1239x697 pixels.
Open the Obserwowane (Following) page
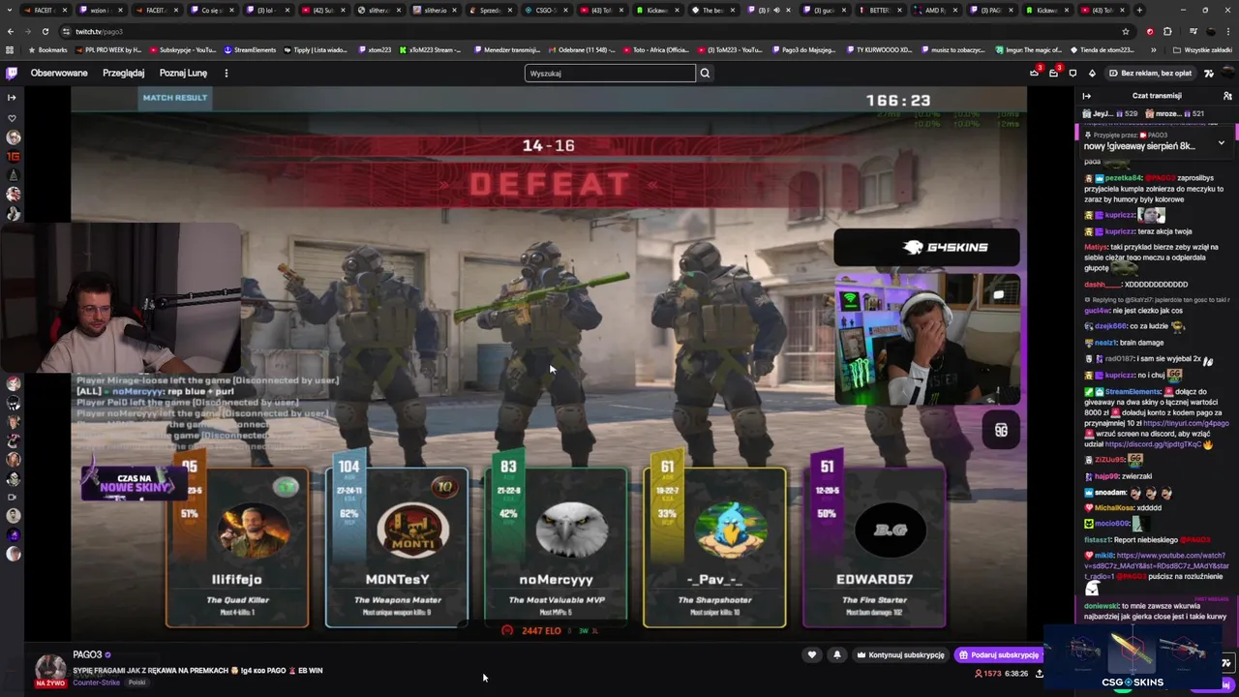59,74
